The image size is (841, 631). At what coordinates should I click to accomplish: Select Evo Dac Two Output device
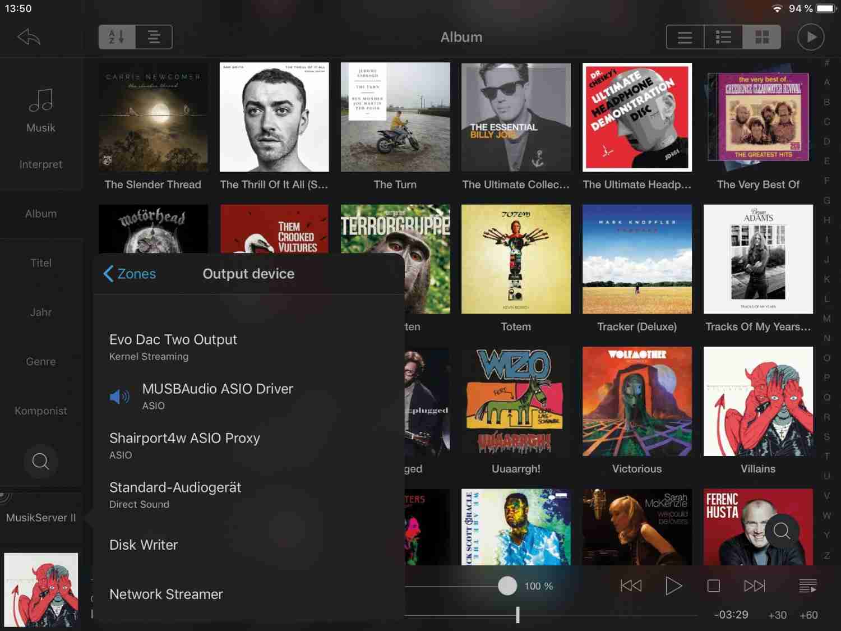[x=249, y=347]
